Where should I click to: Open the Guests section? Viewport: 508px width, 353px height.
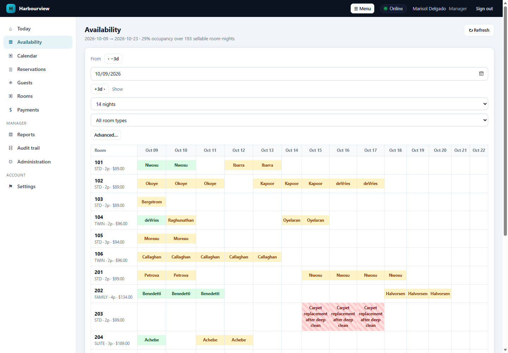click(38, 83)
